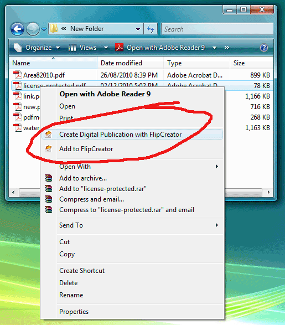
Task: Select the Area82010.pdf file icon
Action: click(18, 75)
